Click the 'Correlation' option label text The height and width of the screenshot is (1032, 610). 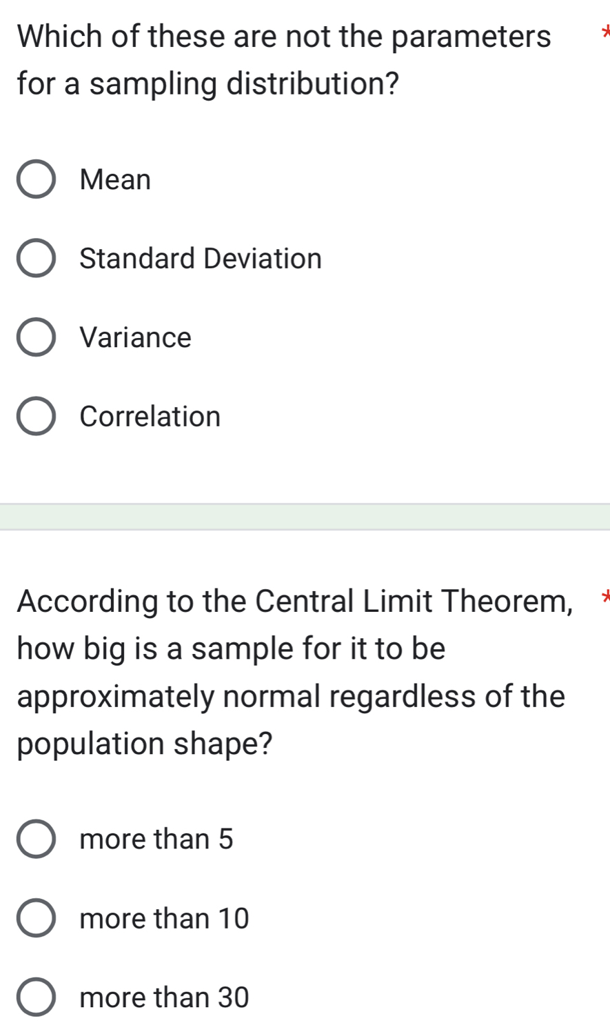[150, 417]
